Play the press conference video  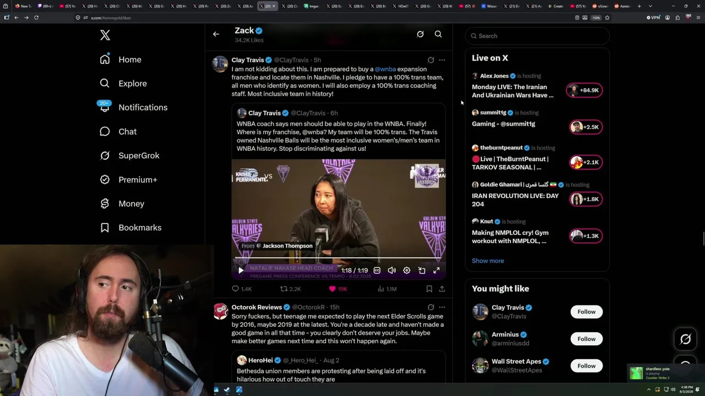coord(241,271)
